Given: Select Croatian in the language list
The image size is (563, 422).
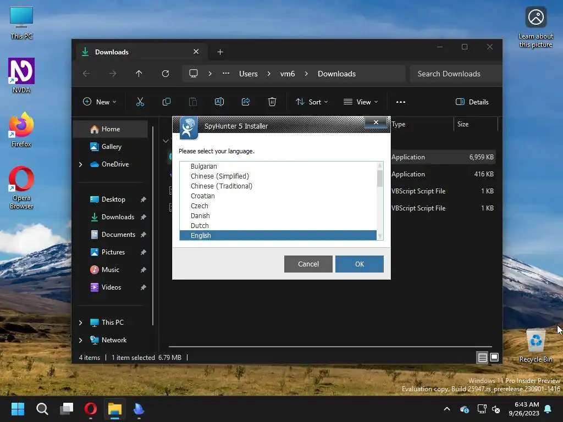Looking at the screenshot, I should [x=278, y=196].
